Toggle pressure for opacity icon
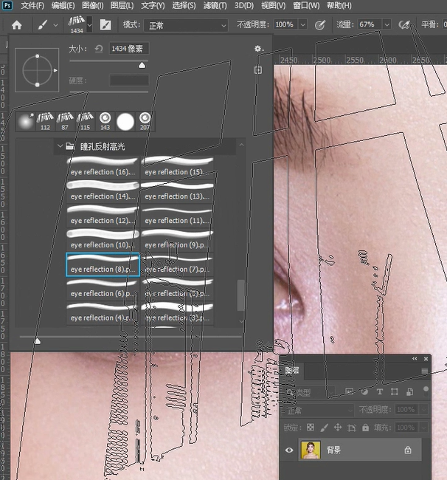447x480 pixels. pos(320,24)
